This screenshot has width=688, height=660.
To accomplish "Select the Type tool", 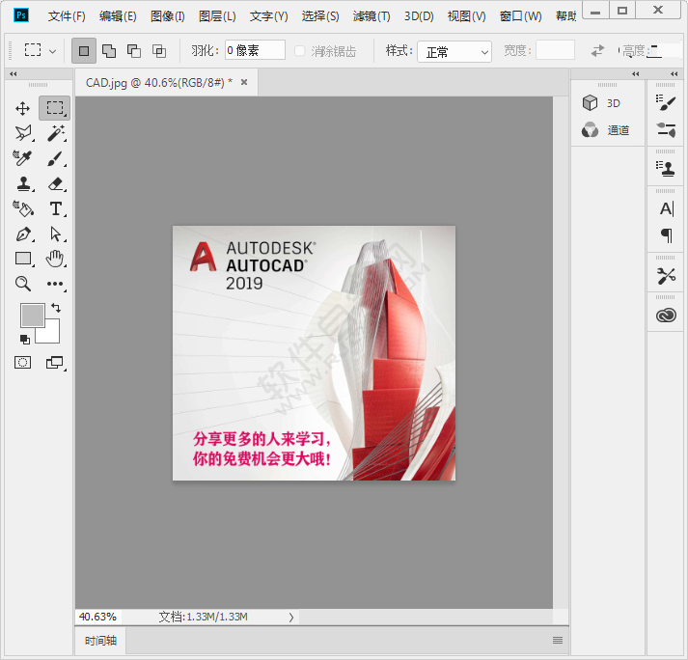I will [x=56, y=208].
